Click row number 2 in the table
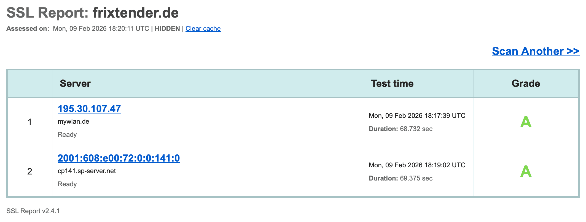Image resolution: width=586 pixels, height=222 pixels. click(x=30, y=171)
